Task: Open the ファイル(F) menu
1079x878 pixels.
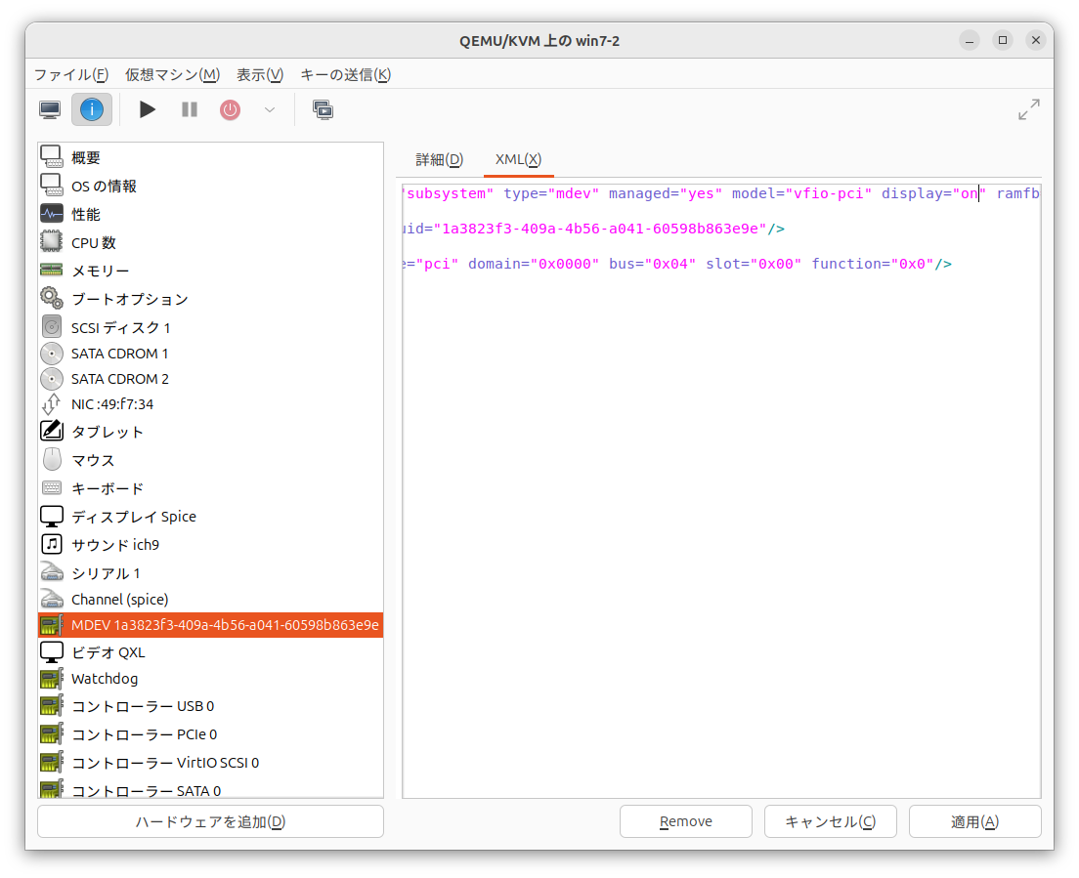Action: point(71,74)
